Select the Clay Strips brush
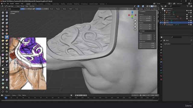193x108 pixels. [x=7, y=16]
